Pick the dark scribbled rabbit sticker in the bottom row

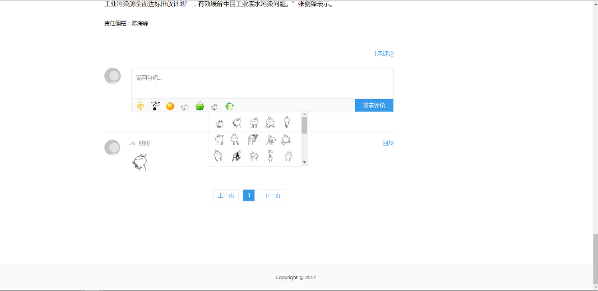237,156
